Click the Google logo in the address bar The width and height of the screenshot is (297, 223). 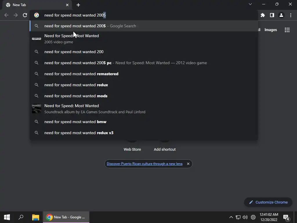tap(37, 15)
